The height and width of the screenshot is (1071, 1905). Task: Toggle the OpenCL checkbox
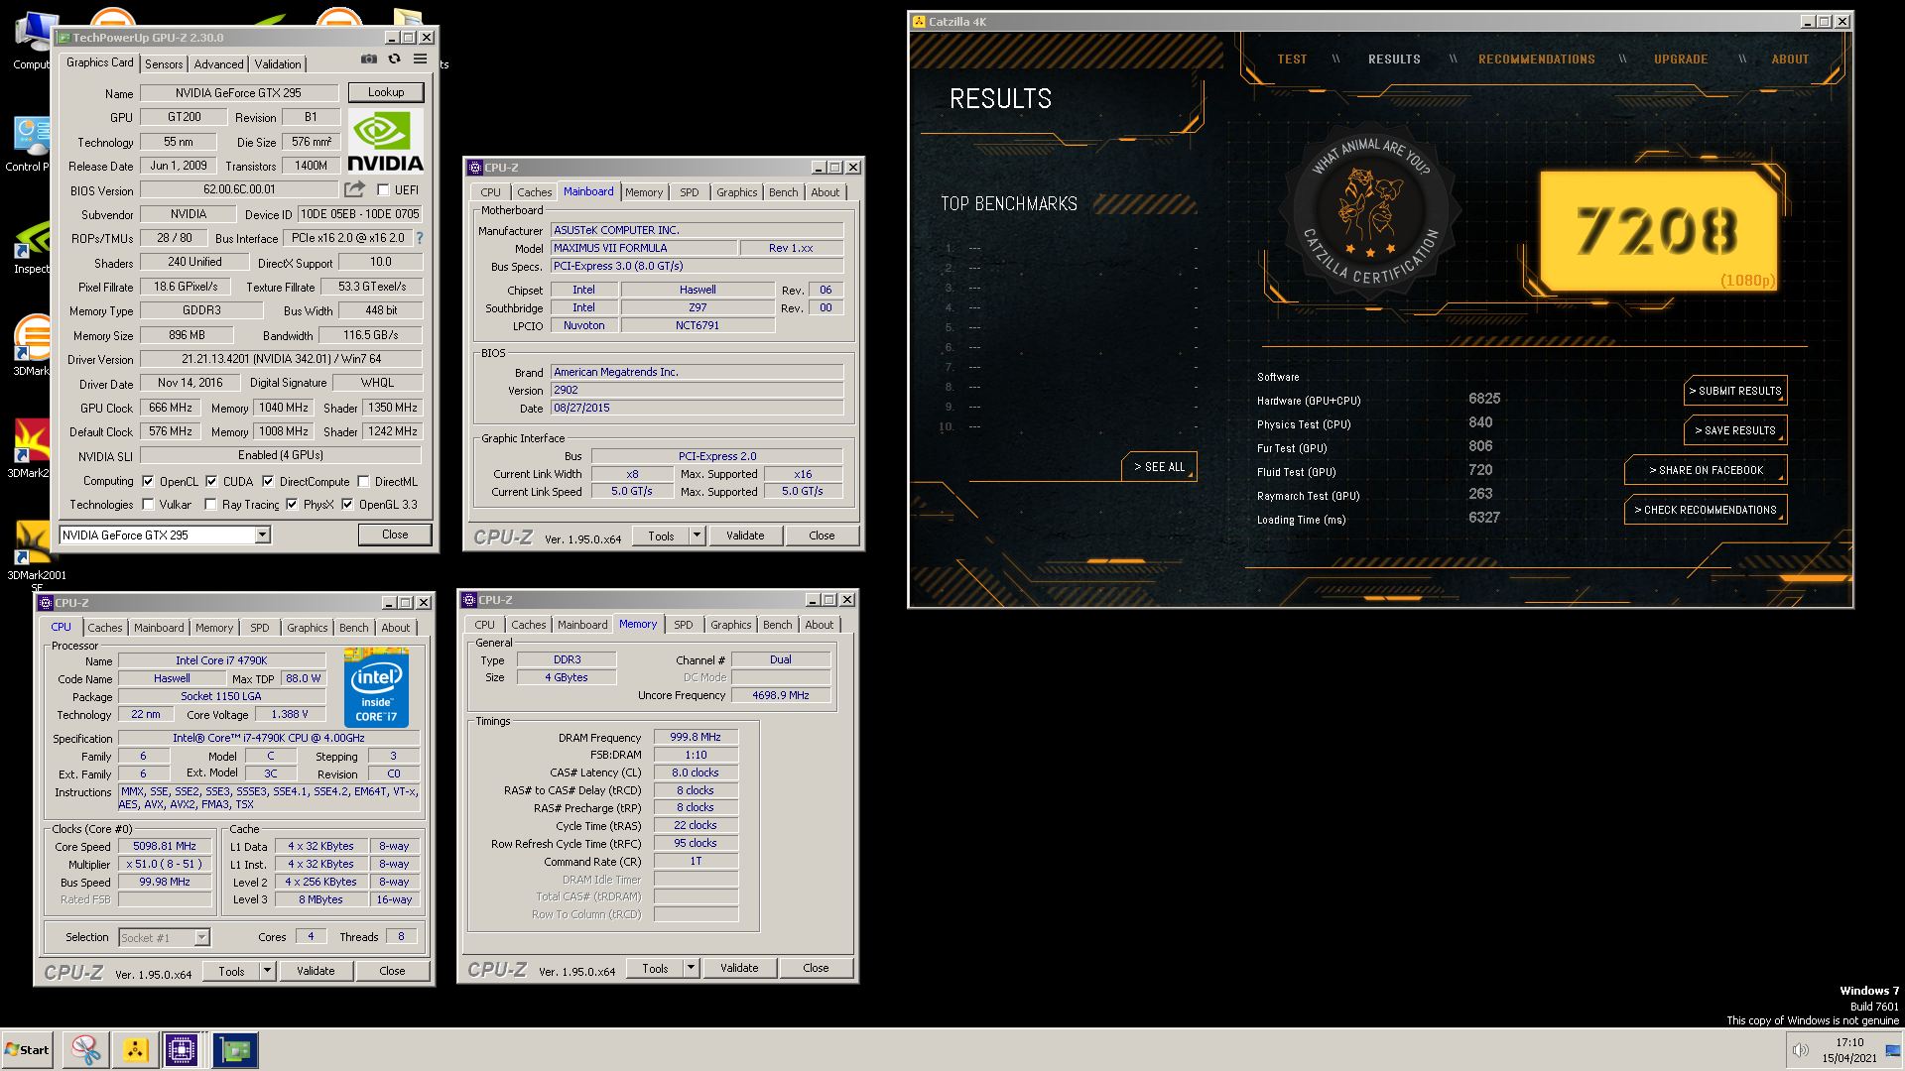point(148,482)
